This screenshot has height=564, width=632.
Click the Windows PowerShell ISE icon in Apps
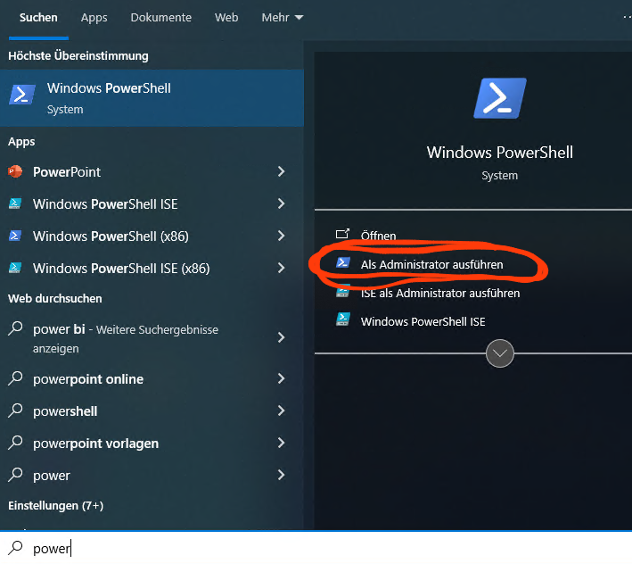click(15, 203)
